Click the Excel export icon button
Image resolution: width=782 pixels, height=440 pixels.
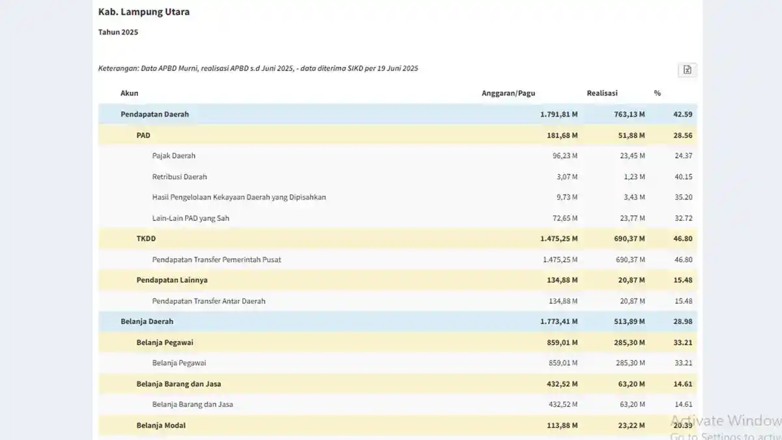point(687,70)
